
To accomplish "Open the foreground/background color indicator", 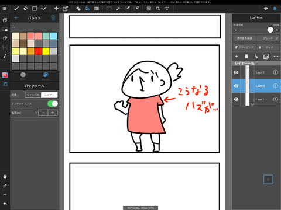I will click(x=5, y=75).
